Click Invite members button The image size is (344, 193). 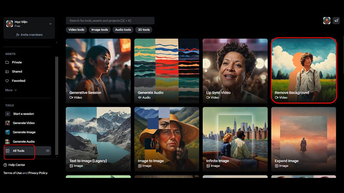(x=29, y=35)
